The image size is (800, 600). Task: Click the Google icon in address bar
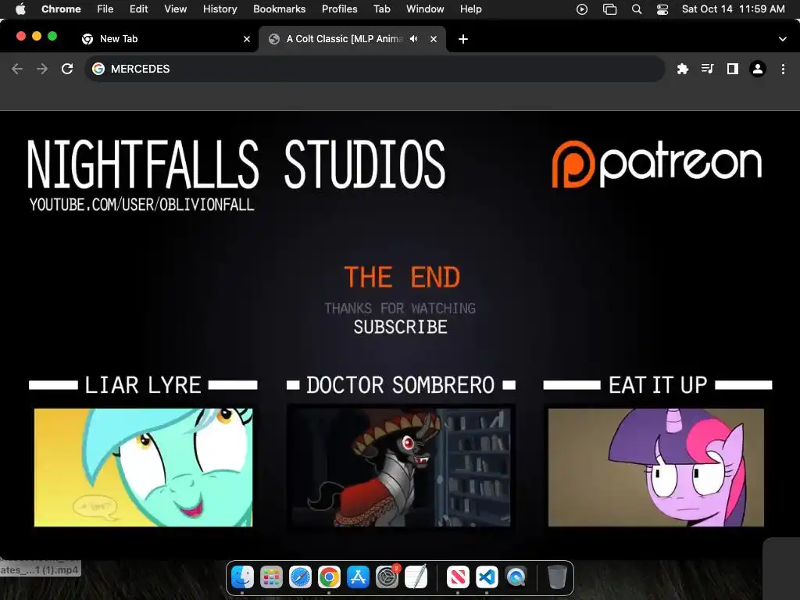(x=98, y=69)
